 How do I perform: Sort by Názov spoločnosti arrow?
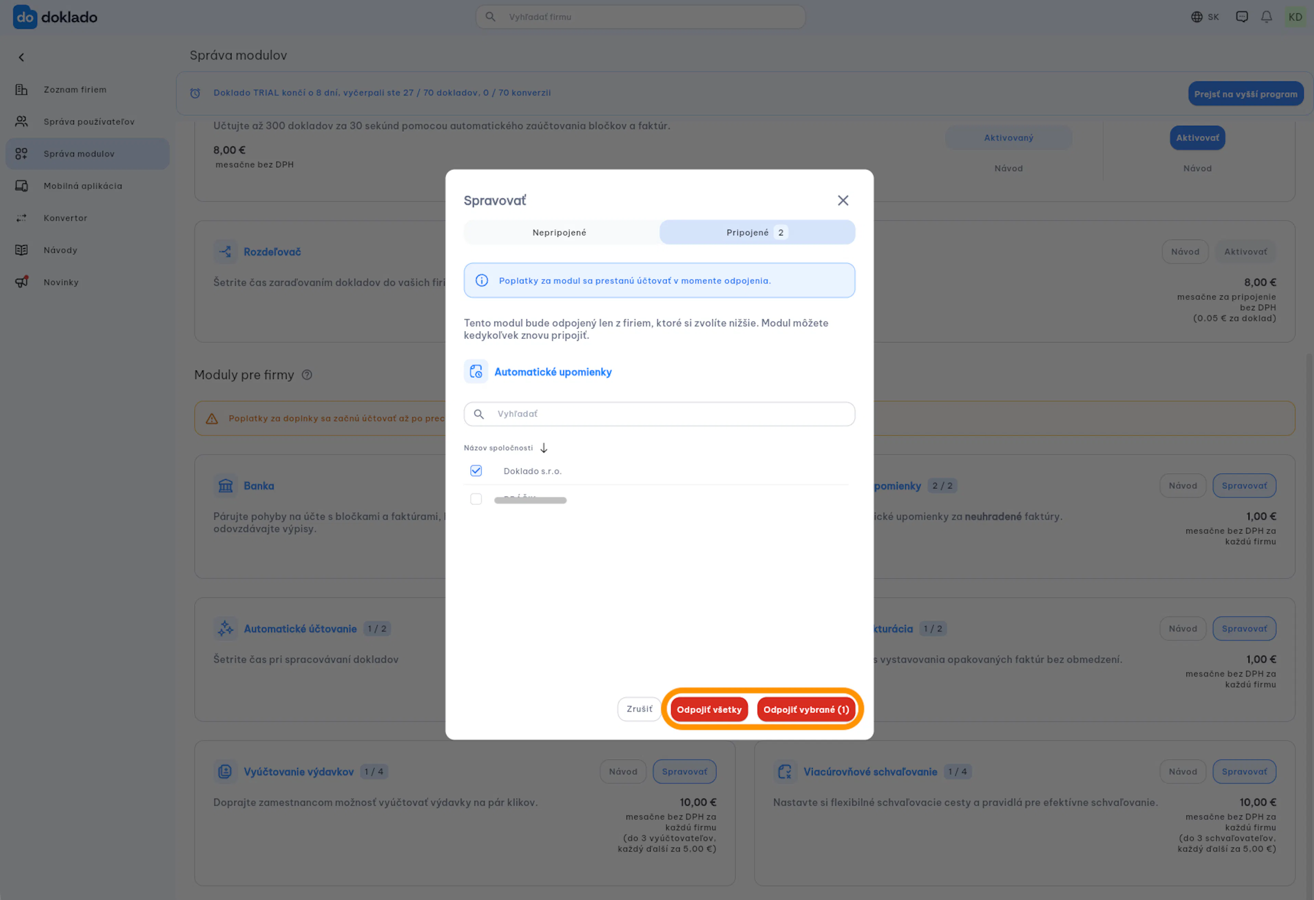pos(544,448)
